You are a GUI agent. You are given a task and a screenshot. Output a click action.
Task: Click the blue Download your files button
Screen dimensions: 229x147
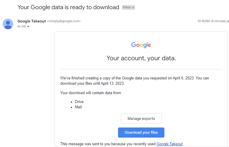pos(141,133)
